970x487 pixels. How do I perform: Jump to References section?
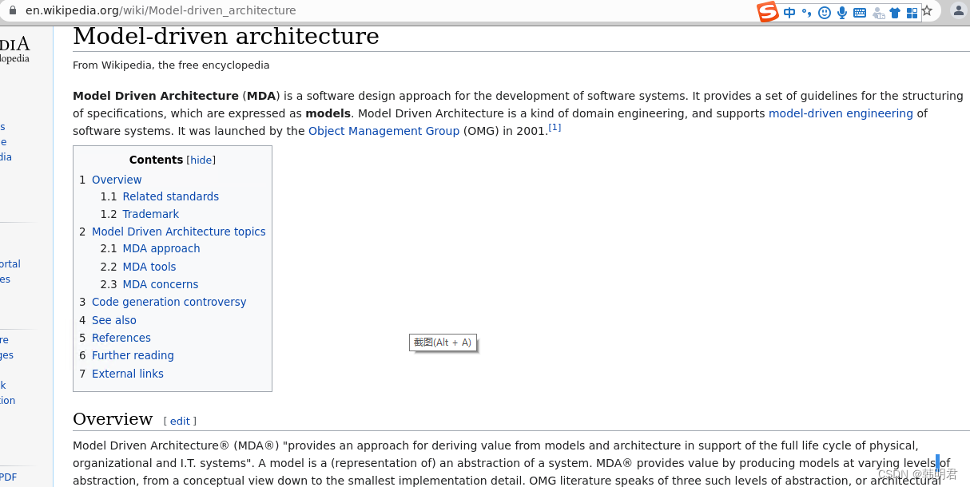[x=121, y=338]
